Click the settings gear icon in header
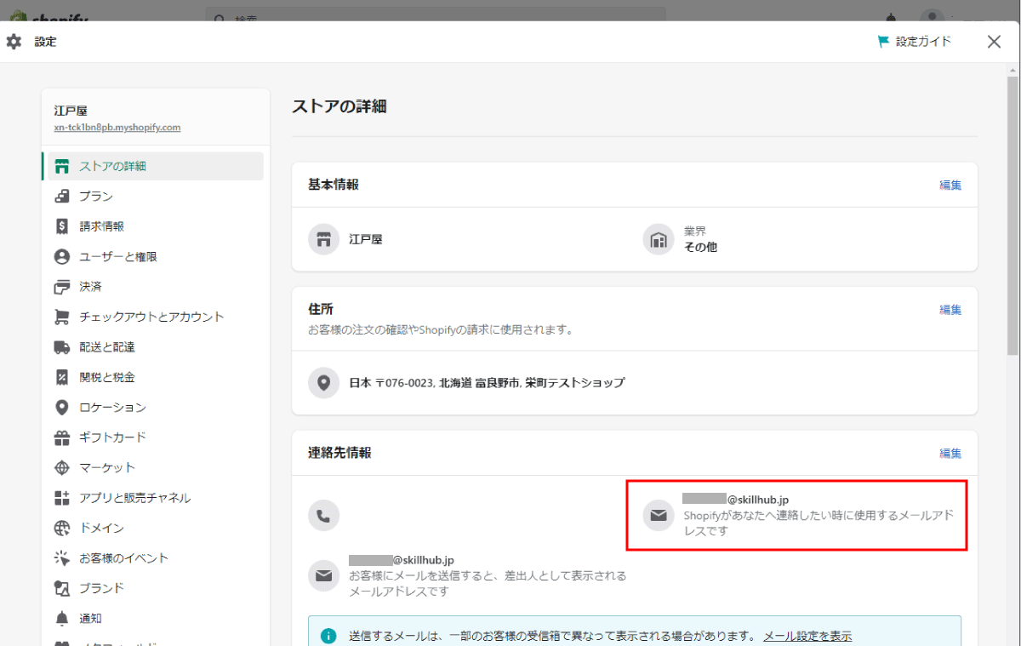Image resolution: width=1021 pixels, height=646 pixels. click(14, 42)
